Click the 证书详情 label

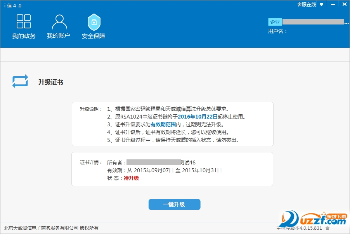91,162
